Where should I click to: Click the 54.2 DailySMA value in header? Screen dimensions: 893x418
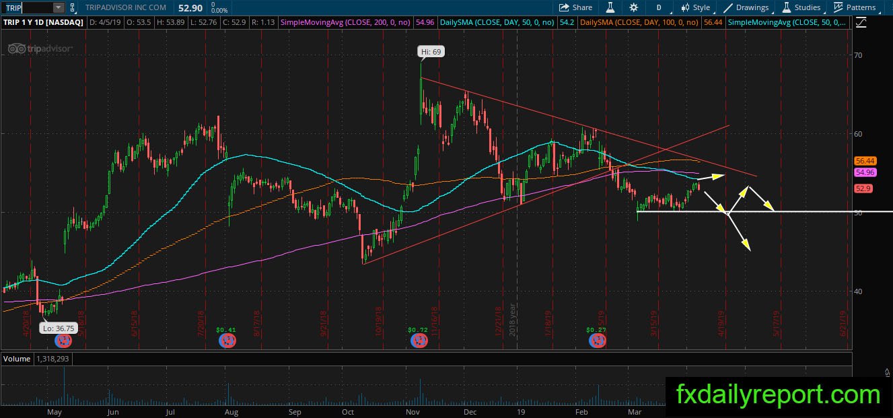pyautogui.click(x=566, y=22)
